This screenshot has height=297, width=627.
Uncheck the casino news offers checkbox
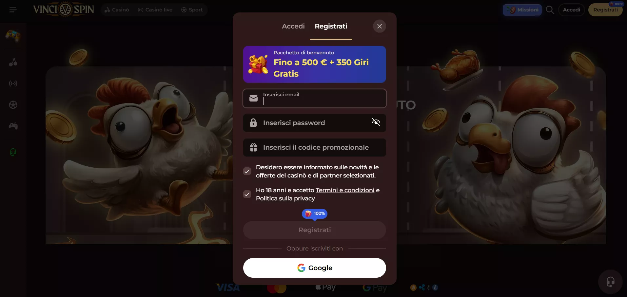[247, 171]
